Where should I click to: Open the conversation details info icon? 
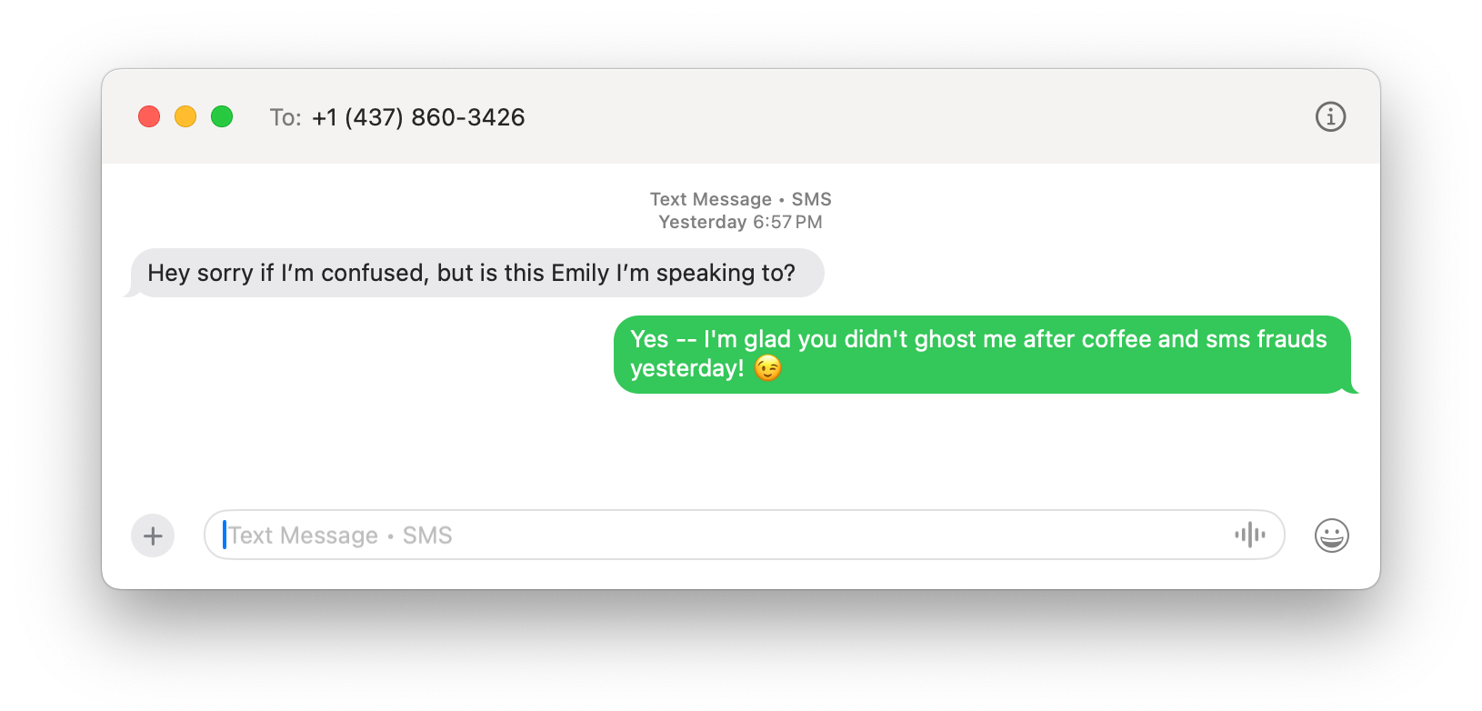[x=1330, y=116]
